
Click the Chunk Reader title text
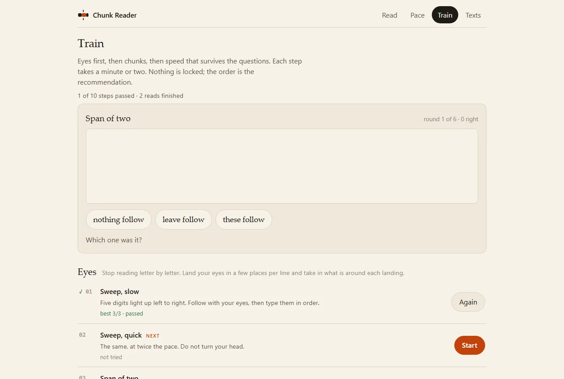coord(115,15)
